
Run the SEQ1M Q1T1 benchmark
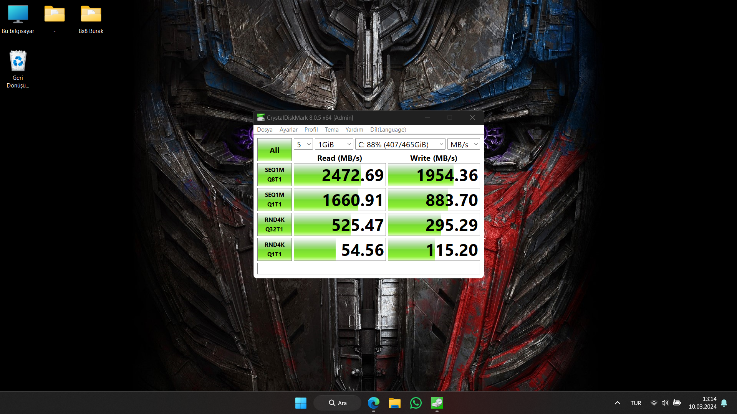275,200
